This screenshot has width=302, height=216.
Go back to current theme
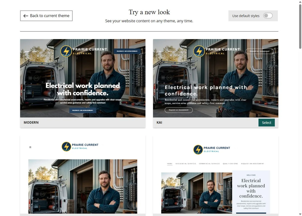click(x=46, y=16)
